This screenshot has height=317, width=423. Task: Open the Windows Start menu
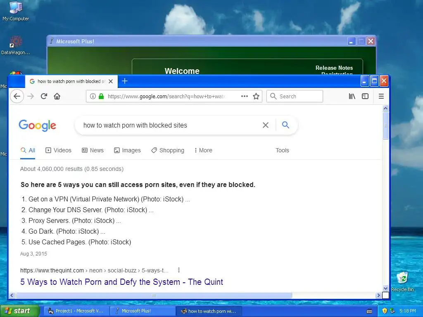coord(19,311)
